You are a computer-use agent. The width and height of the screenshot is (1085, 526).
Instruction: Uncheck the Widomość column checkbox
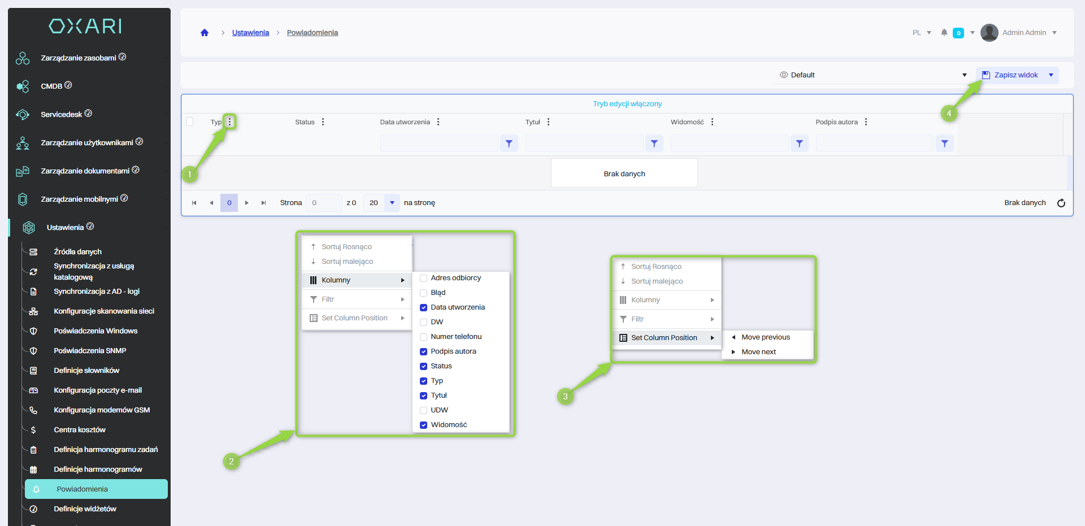pyautogui.click(x=423, y=425)
